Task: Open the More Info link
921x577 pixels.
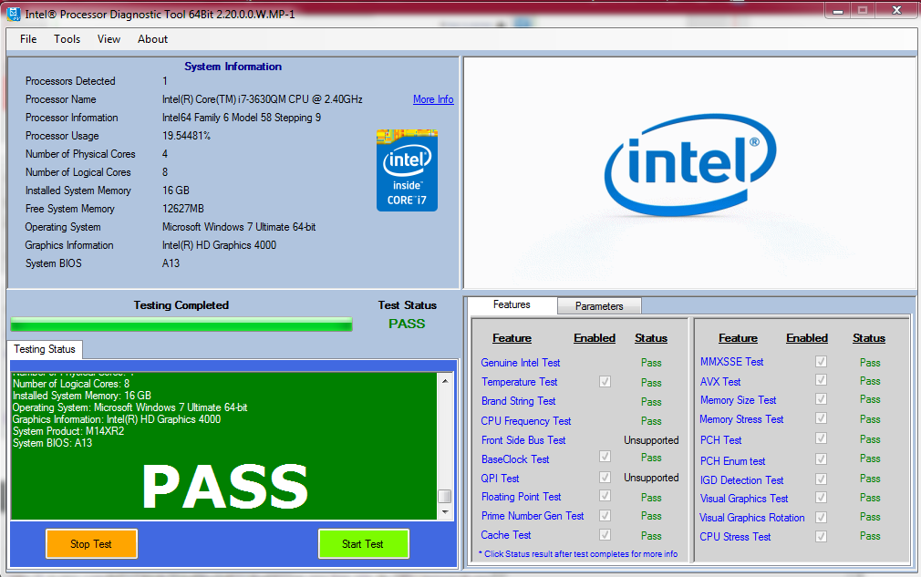Action: point(433,99)
